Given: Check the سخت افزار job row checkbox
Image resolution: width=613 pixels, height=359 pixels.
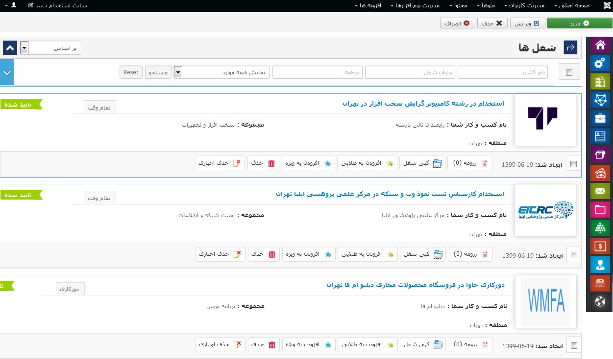Looking at the screenshot, I should [574, 164].
